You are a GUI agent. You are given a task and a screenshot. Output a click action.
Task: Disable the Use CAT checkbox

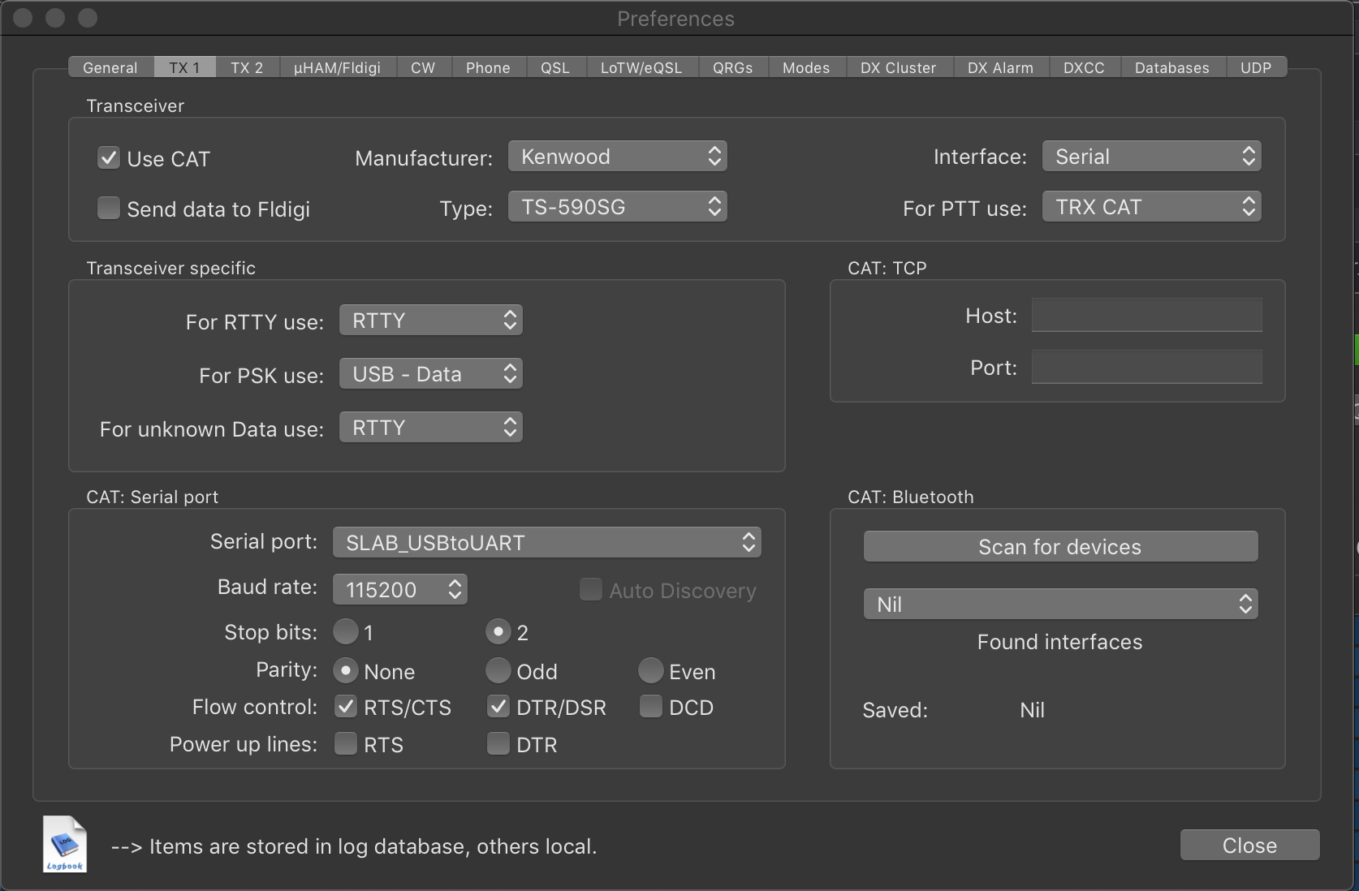coord(109,158)
